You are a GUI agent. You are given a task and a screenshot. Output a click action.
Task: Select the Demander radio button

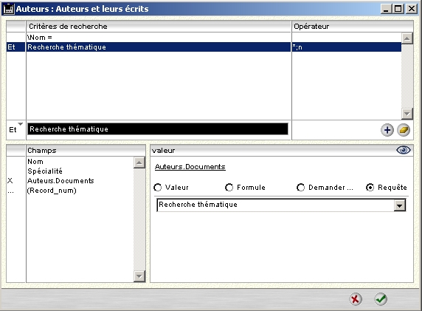click(300, 188)
